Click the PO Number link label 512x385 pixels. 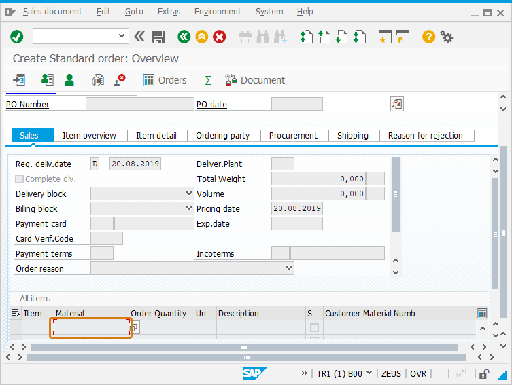[27, 105]
